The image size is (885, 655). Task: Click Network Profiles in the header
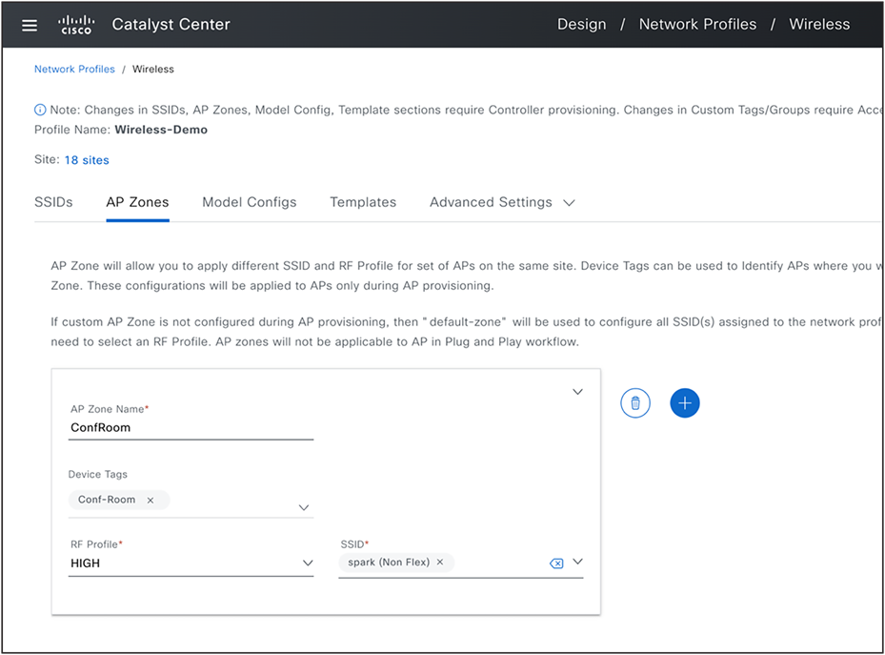point(697,24)
